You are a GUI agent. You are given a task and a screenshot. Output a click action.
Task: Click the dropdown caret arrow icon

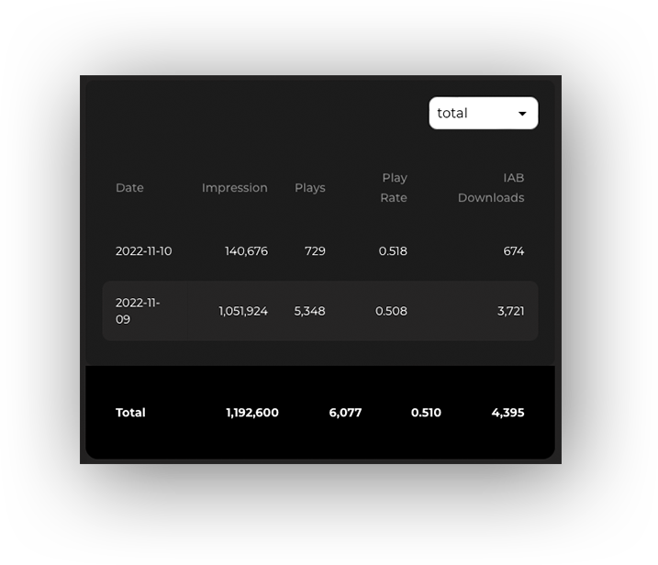pyautogui.click(x=522, y=114)
